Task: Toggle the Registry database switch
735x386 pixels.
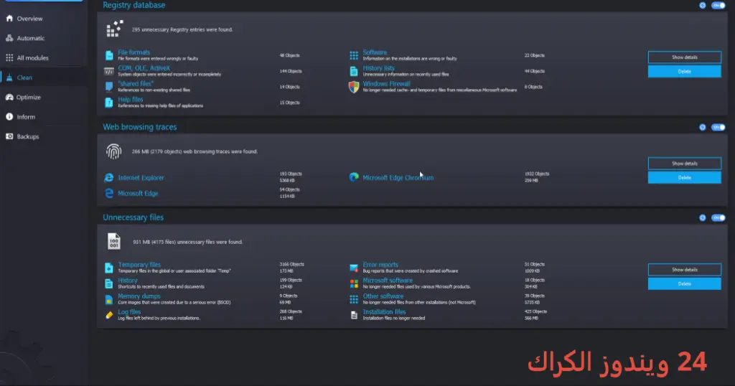Action: click(718, 5)
